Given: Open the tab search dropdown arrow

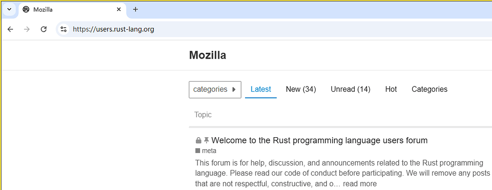Looking at the screenshot, I should pyautogui.click(x=9, y=10).
